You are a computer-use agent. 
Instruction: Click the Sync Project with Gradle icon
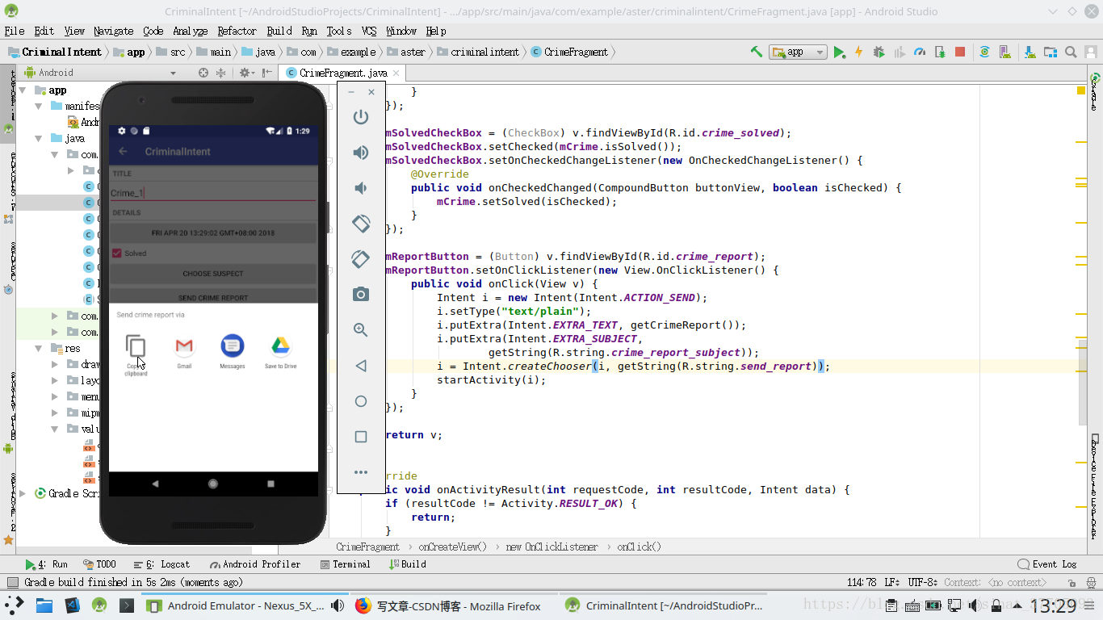[984, 52]
